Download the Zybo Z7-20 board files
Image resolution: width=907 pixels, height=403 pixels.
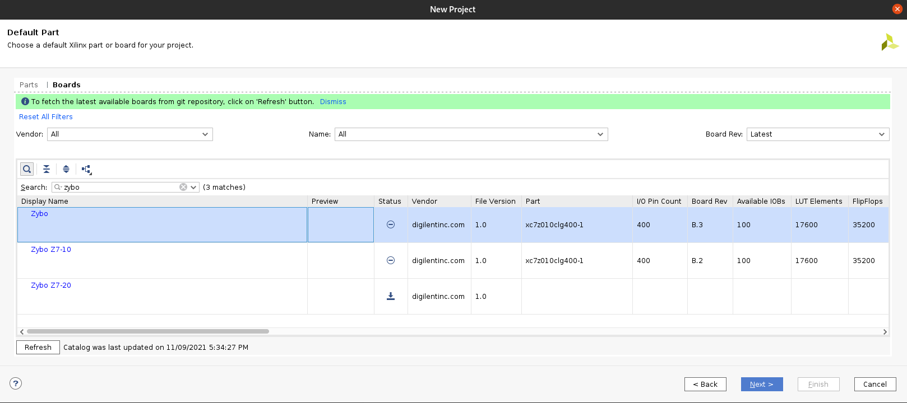coord(391,296)
